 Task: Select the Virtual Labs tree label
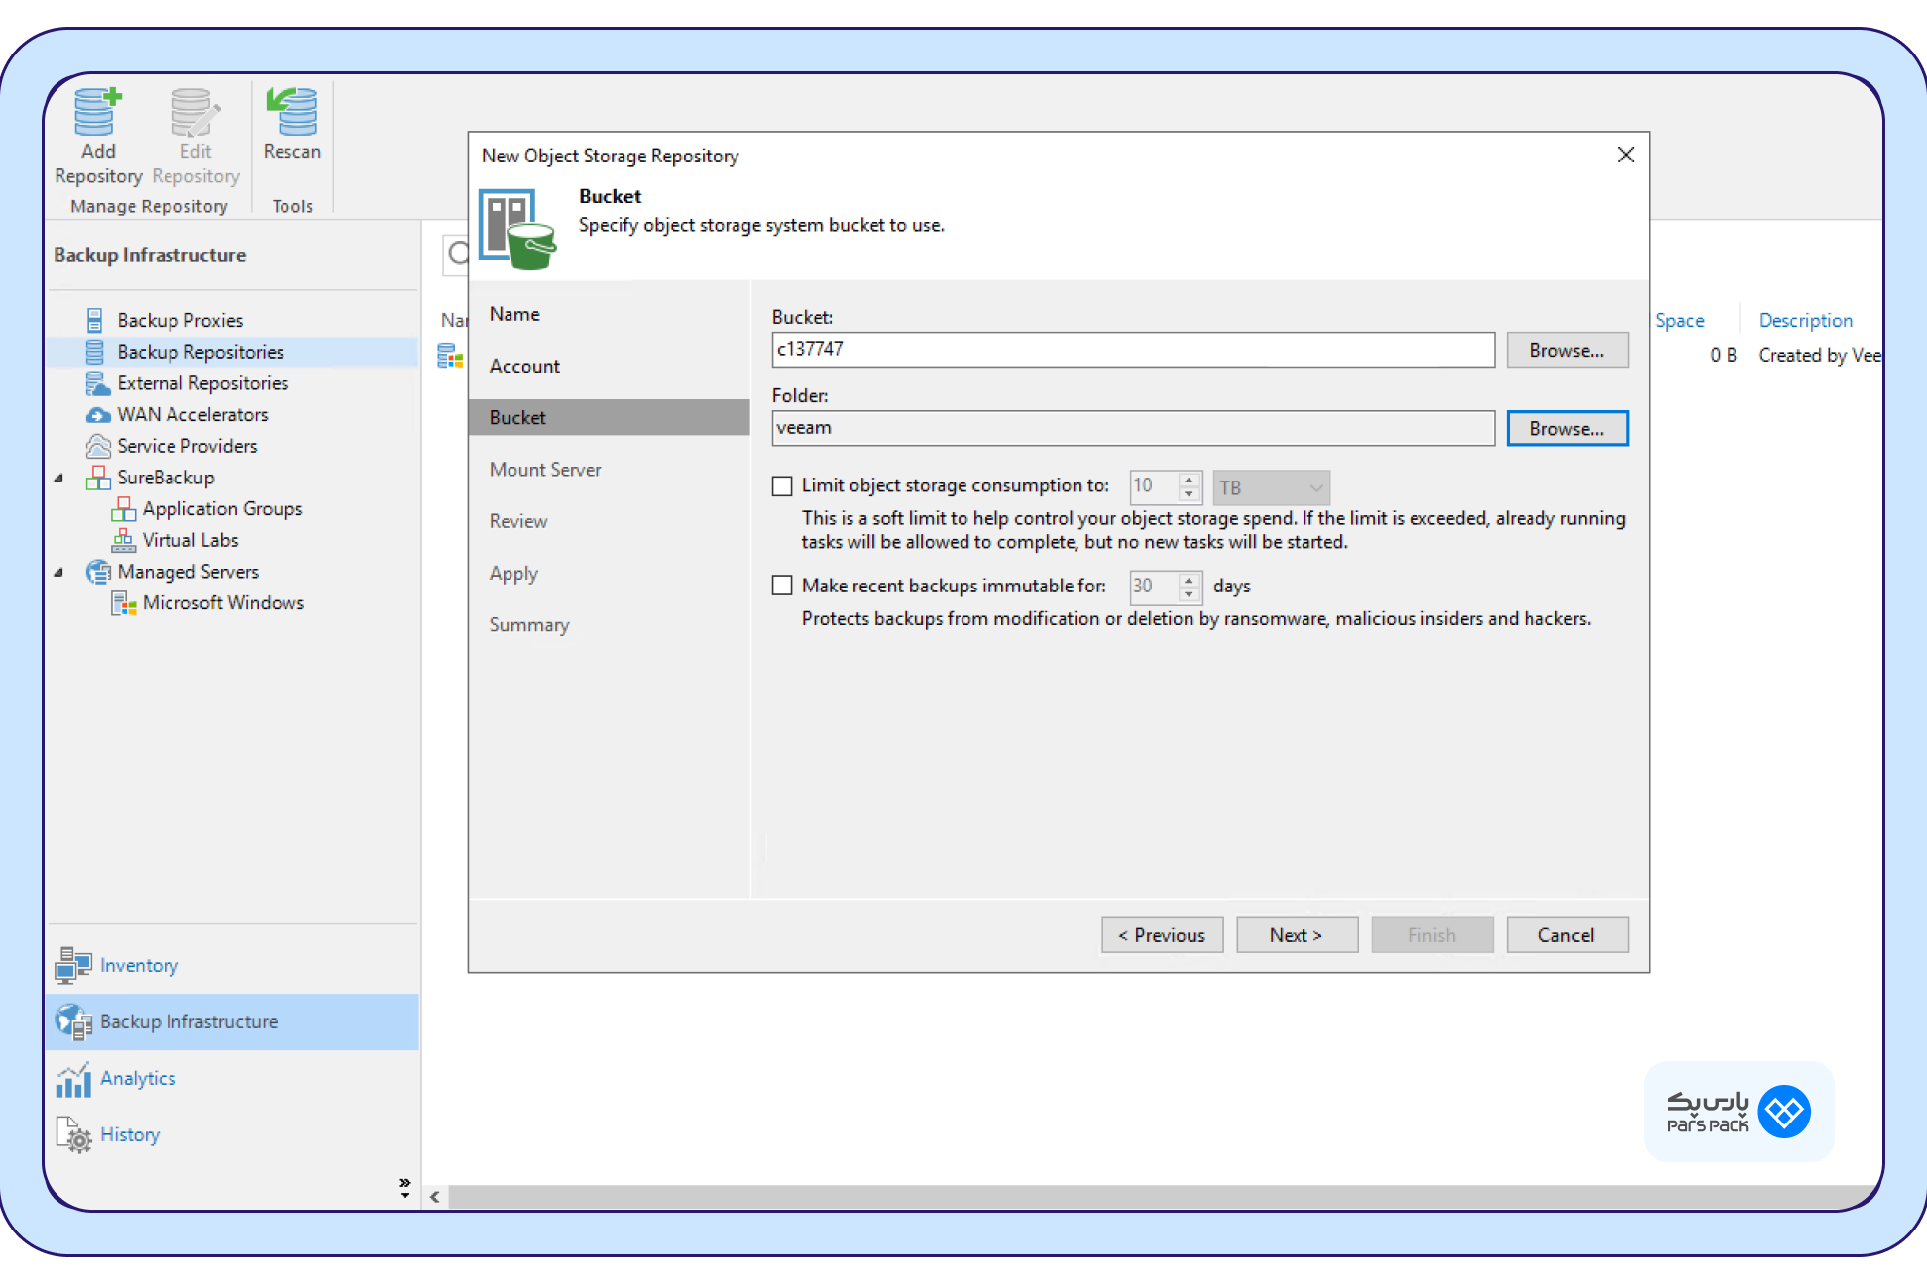tap(190, 540)
